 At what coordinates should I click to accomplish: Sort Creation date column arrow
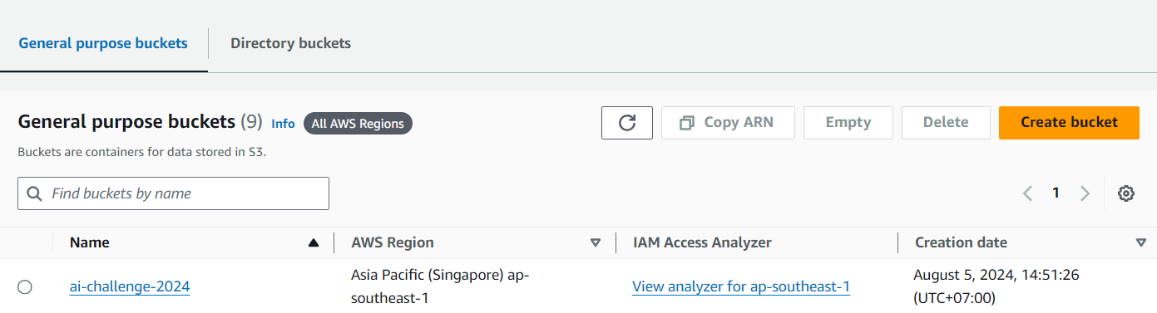tap(1141, 243)
